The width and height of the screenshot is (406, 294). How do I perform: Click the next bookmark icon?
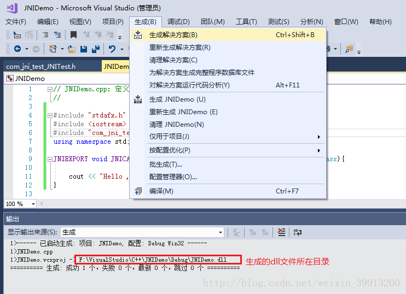click(x=98, y=34)
